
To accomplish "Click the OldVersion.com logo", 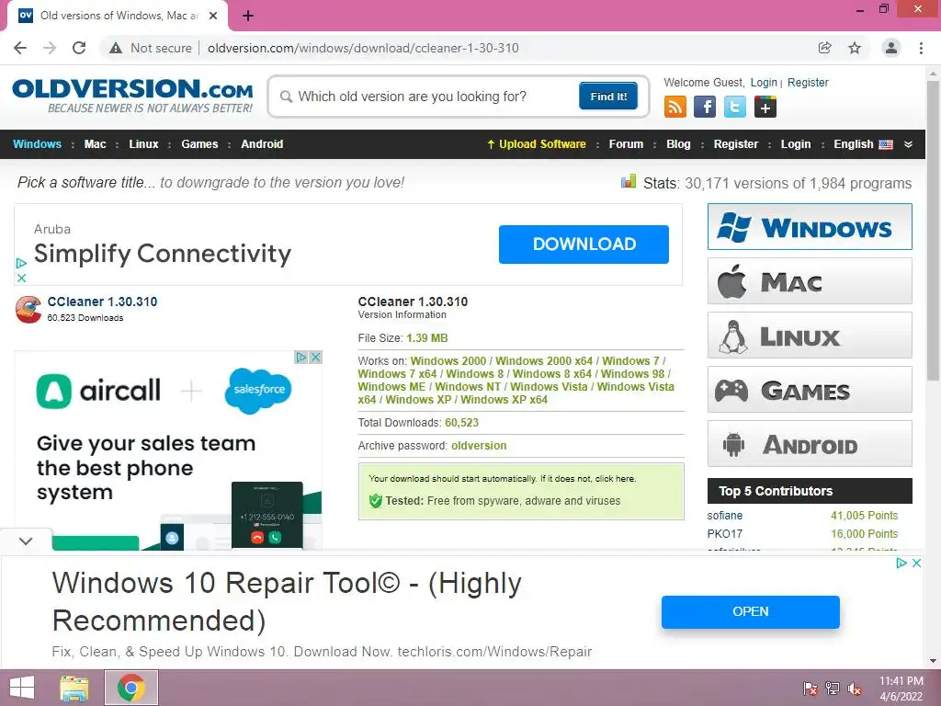I will point(132,96).
